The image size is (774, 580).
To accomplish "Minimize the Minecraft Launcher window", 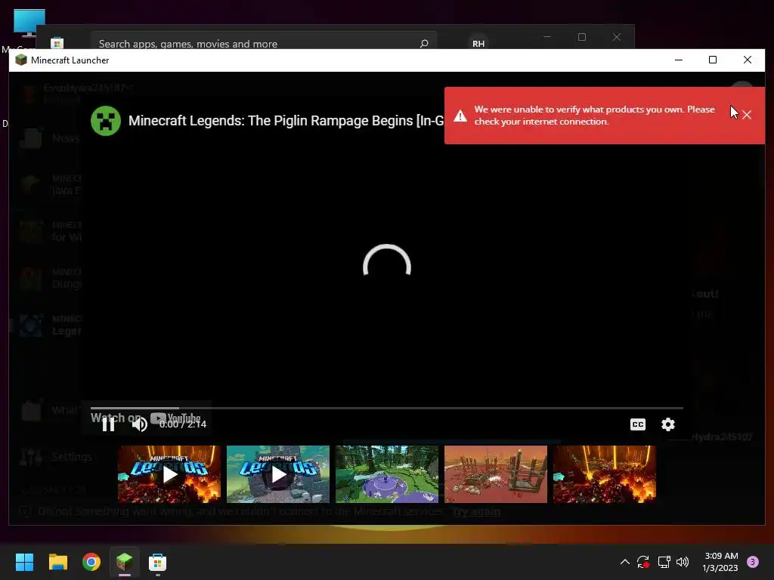I will tap(679, 60).
